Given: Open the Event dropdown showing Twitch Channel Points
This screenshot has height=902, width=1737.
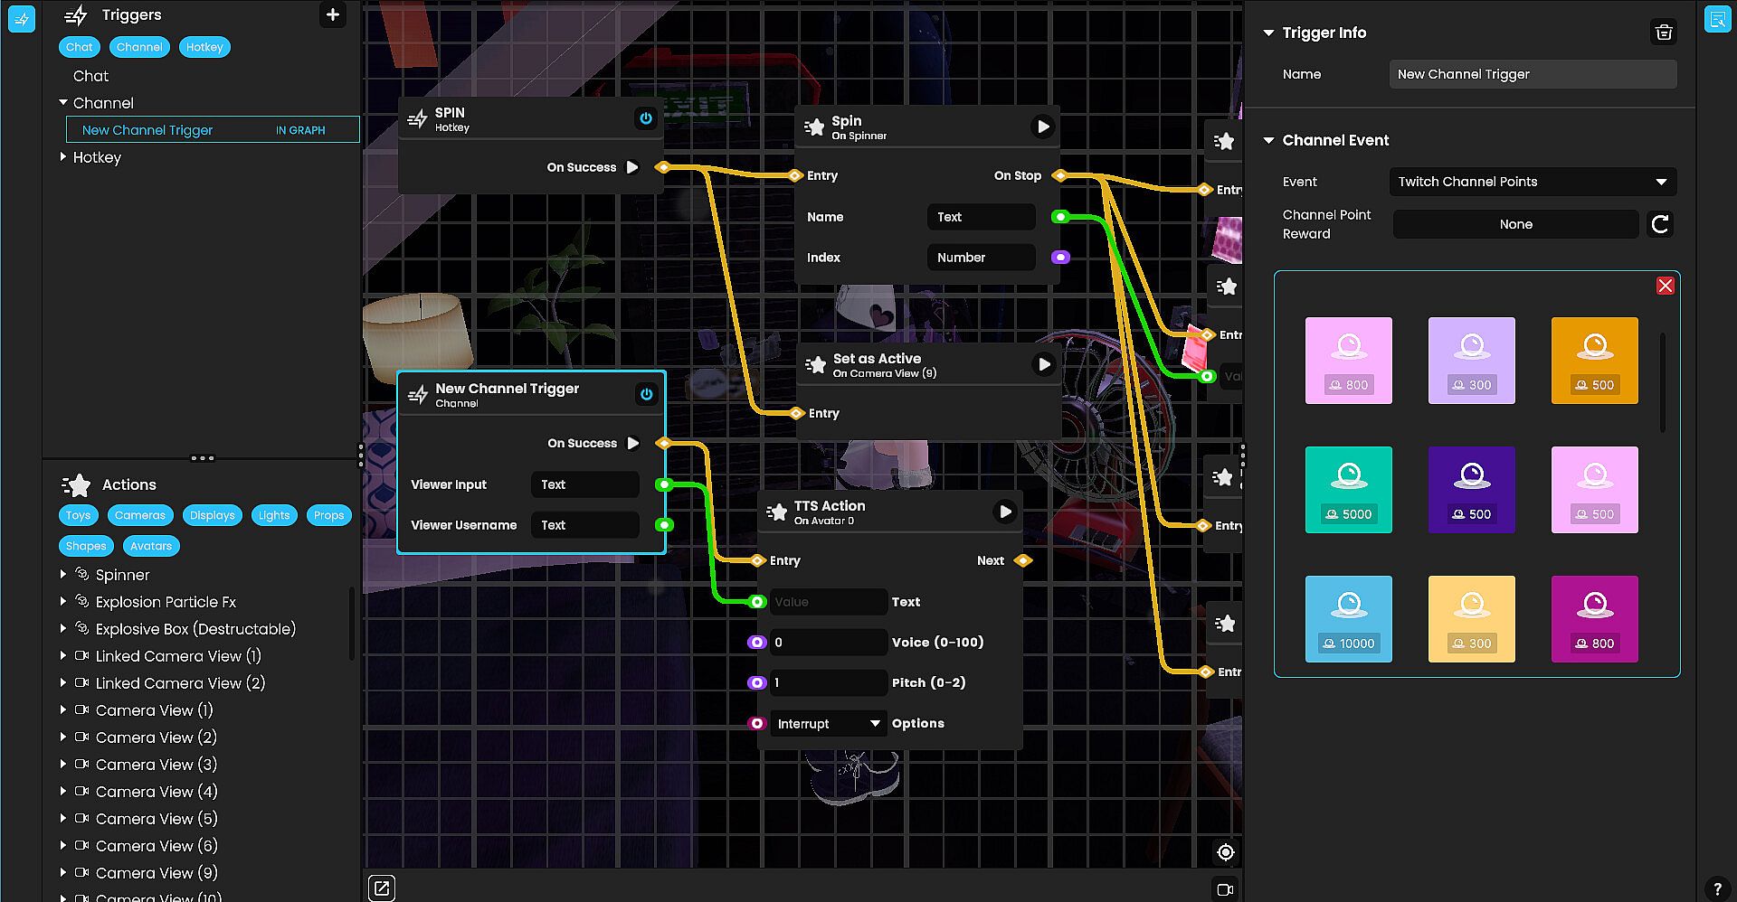Looking at the screenshot, I should 1532,182.
